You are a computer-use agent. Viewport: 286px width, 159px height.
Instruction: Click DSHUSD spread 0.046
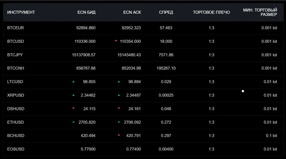166,109
